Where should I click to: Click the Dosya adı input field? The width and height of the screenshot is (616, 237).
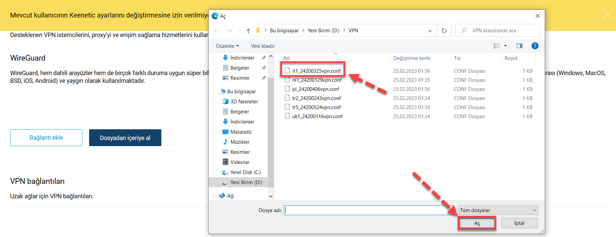[369, 210]
